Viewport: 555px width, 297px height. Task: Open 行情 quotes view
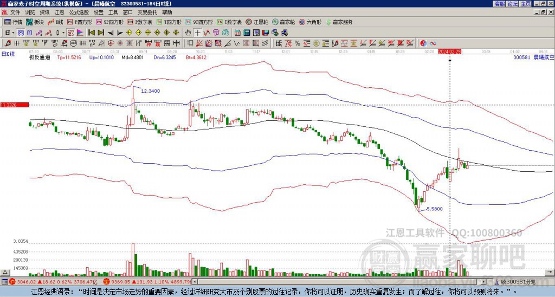[x=14, y=22]
